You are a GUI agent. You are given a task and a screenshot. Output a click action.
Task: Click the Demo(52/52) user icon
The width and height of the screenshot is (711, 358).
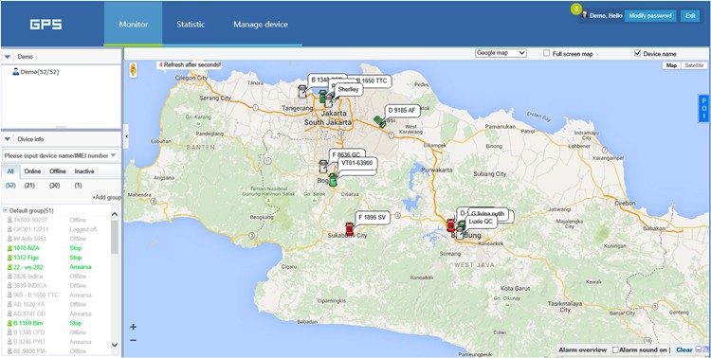(16, 72)
